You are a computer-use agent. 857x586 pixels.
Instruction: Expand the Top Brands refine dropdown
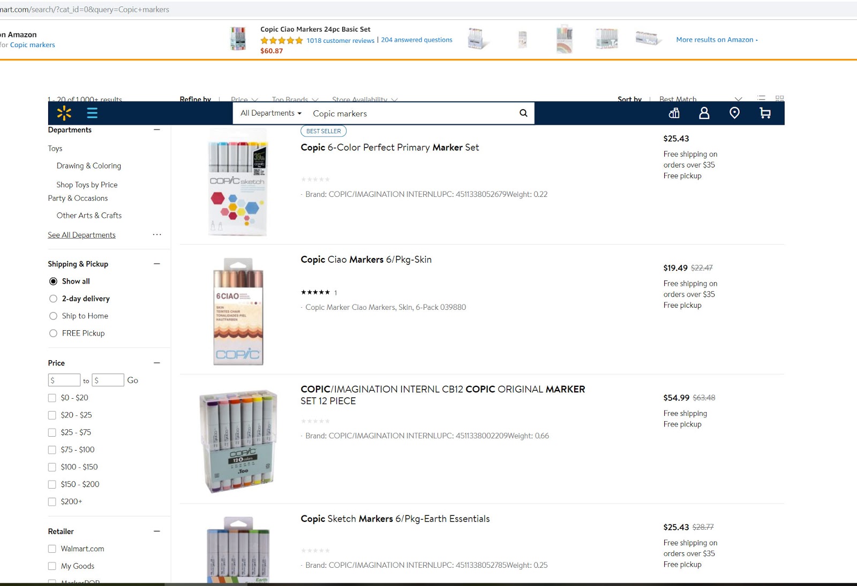[x=295, y=99]
